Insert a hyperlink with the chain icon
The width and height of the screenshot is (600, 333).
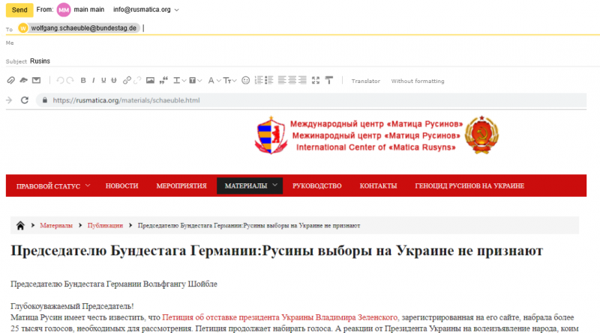click(127, 80)
